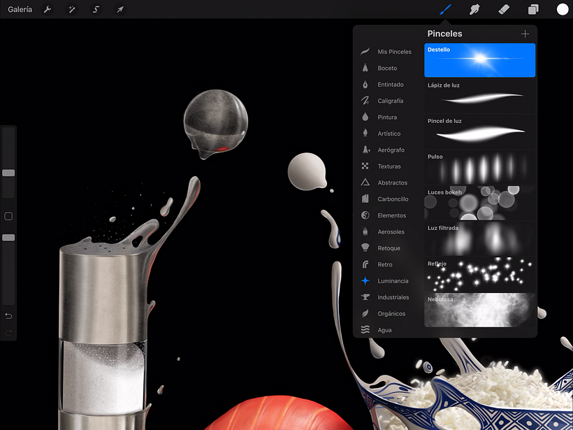Open Pintura brush set
This screenshot has width=573, height=430.
386,117
